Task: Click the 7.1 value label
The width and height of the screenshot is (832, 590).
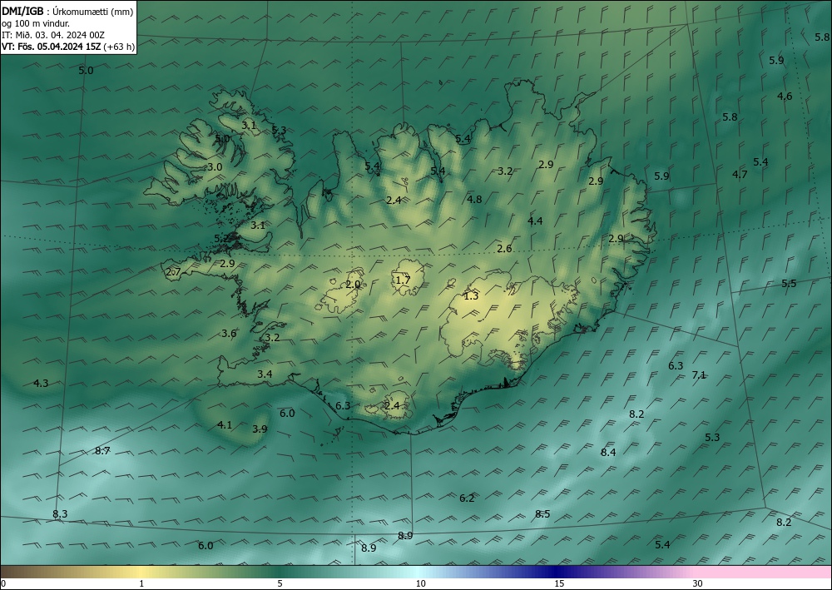Action: tap(699, 375)
